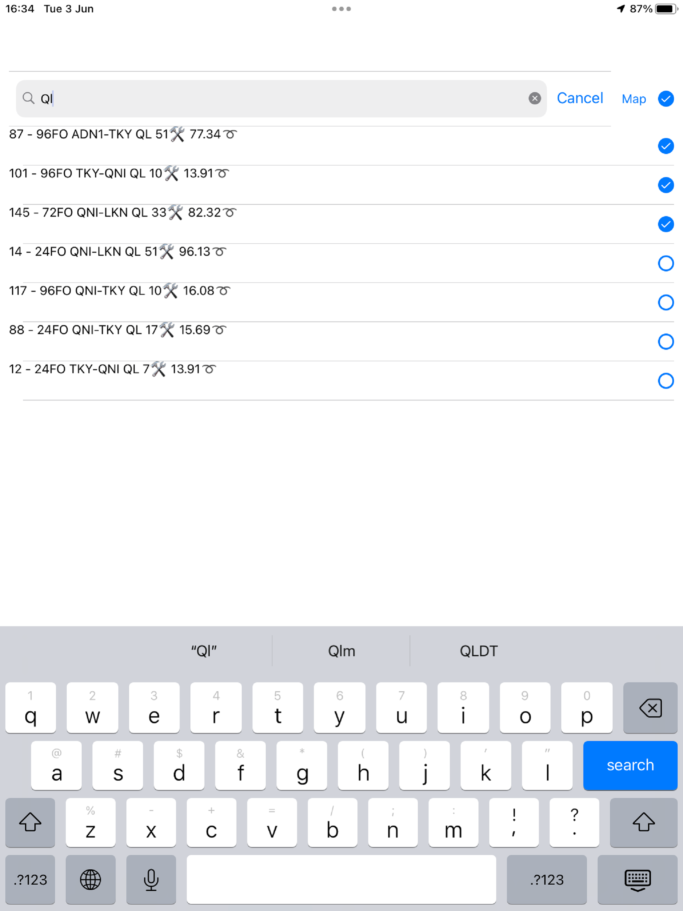Clear the search field text
Viewport: 683px width, 911px height.
tap(534, 98)
